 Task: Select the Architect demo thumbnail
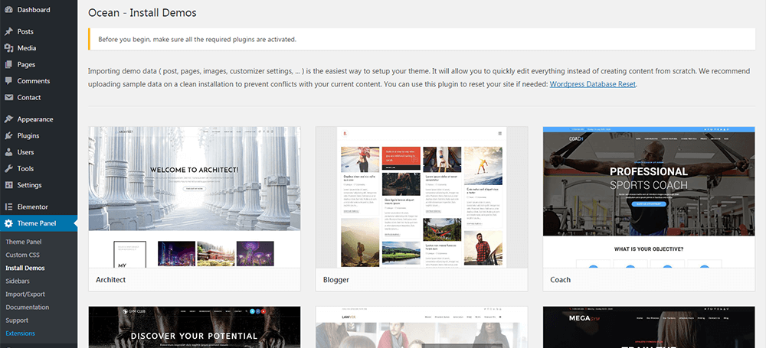[x=195, y=197]
